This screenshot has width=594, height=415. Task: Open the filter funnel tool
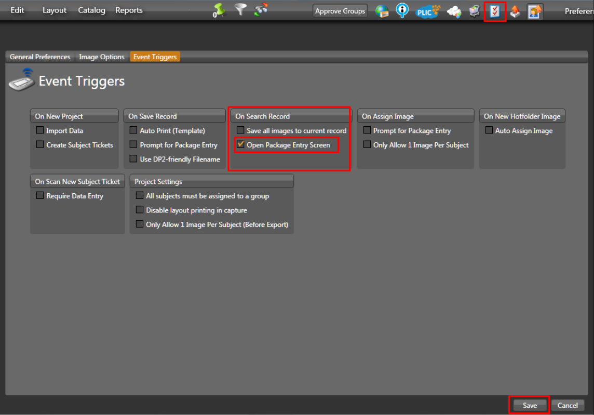[x=240, y=10]
